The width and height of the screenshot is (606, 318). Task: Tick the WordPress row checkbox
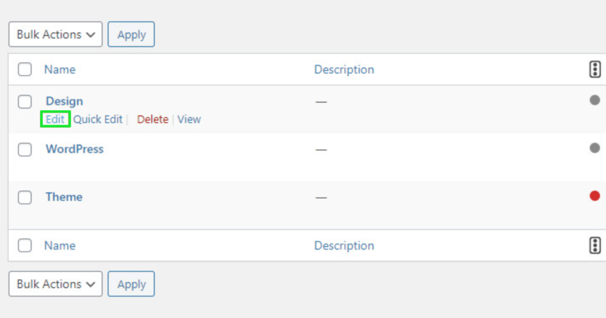(x=25, y=149)
